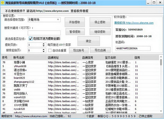Click 授权到期时间 2088-10-18 in info panel

pos(133,36)
